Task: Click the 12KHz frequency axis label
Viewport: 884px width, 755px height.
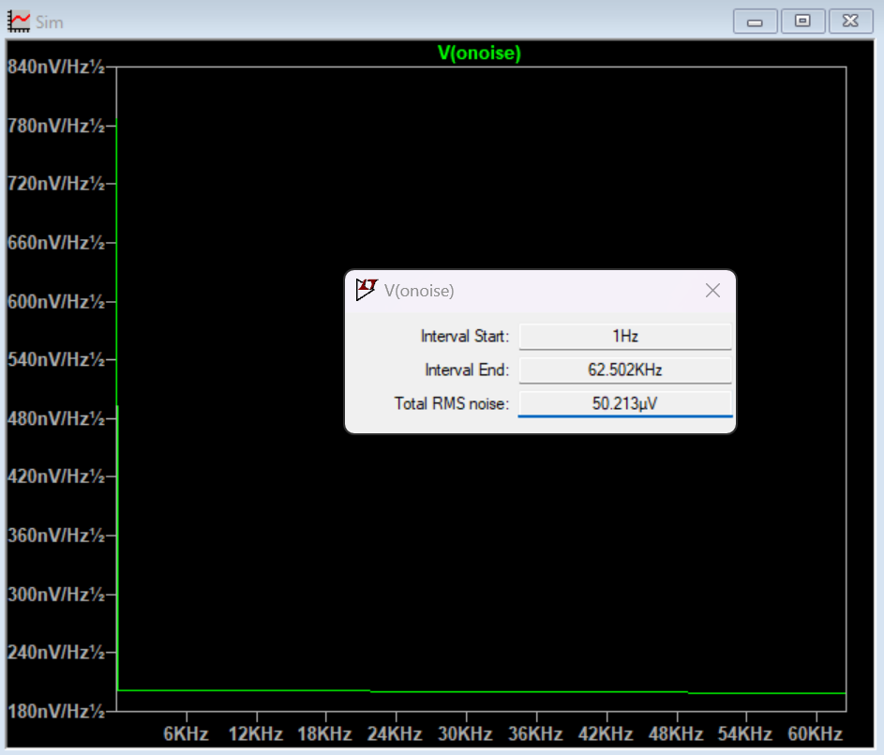Action: [x=256, y=734]
